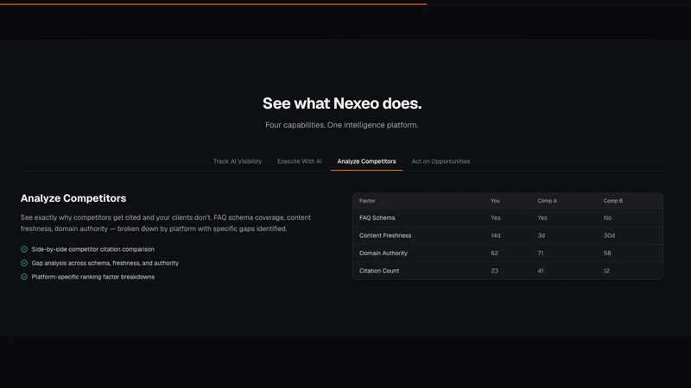The image size is (691, 388).
Task: Click the '71' Domain Authority value
Action: 541,253
